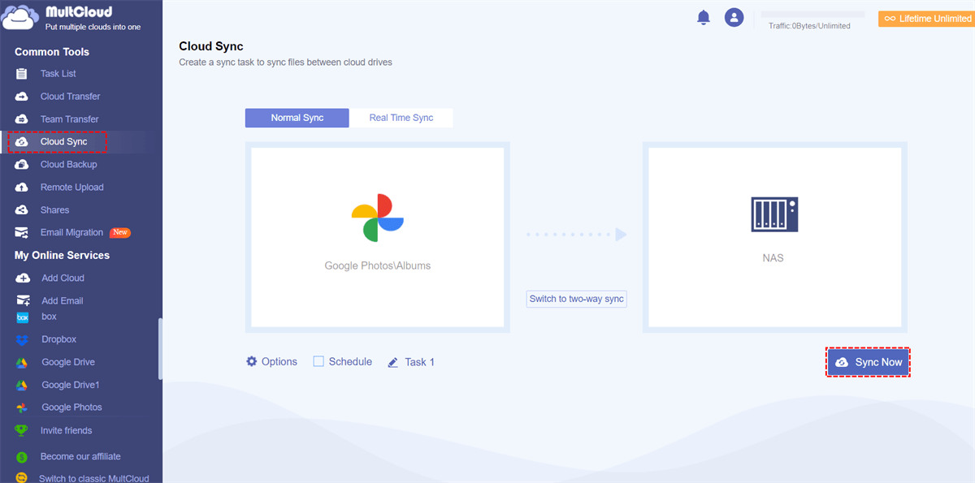Open Email Migration in the sidebar
The height and width of the screenshot is (483, 975).
pyautogui.click(x=72, y=233)
